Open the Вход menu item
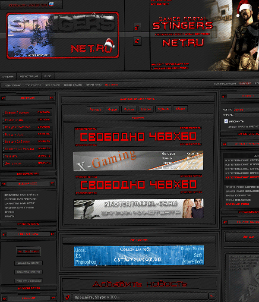 pos(47,76)
